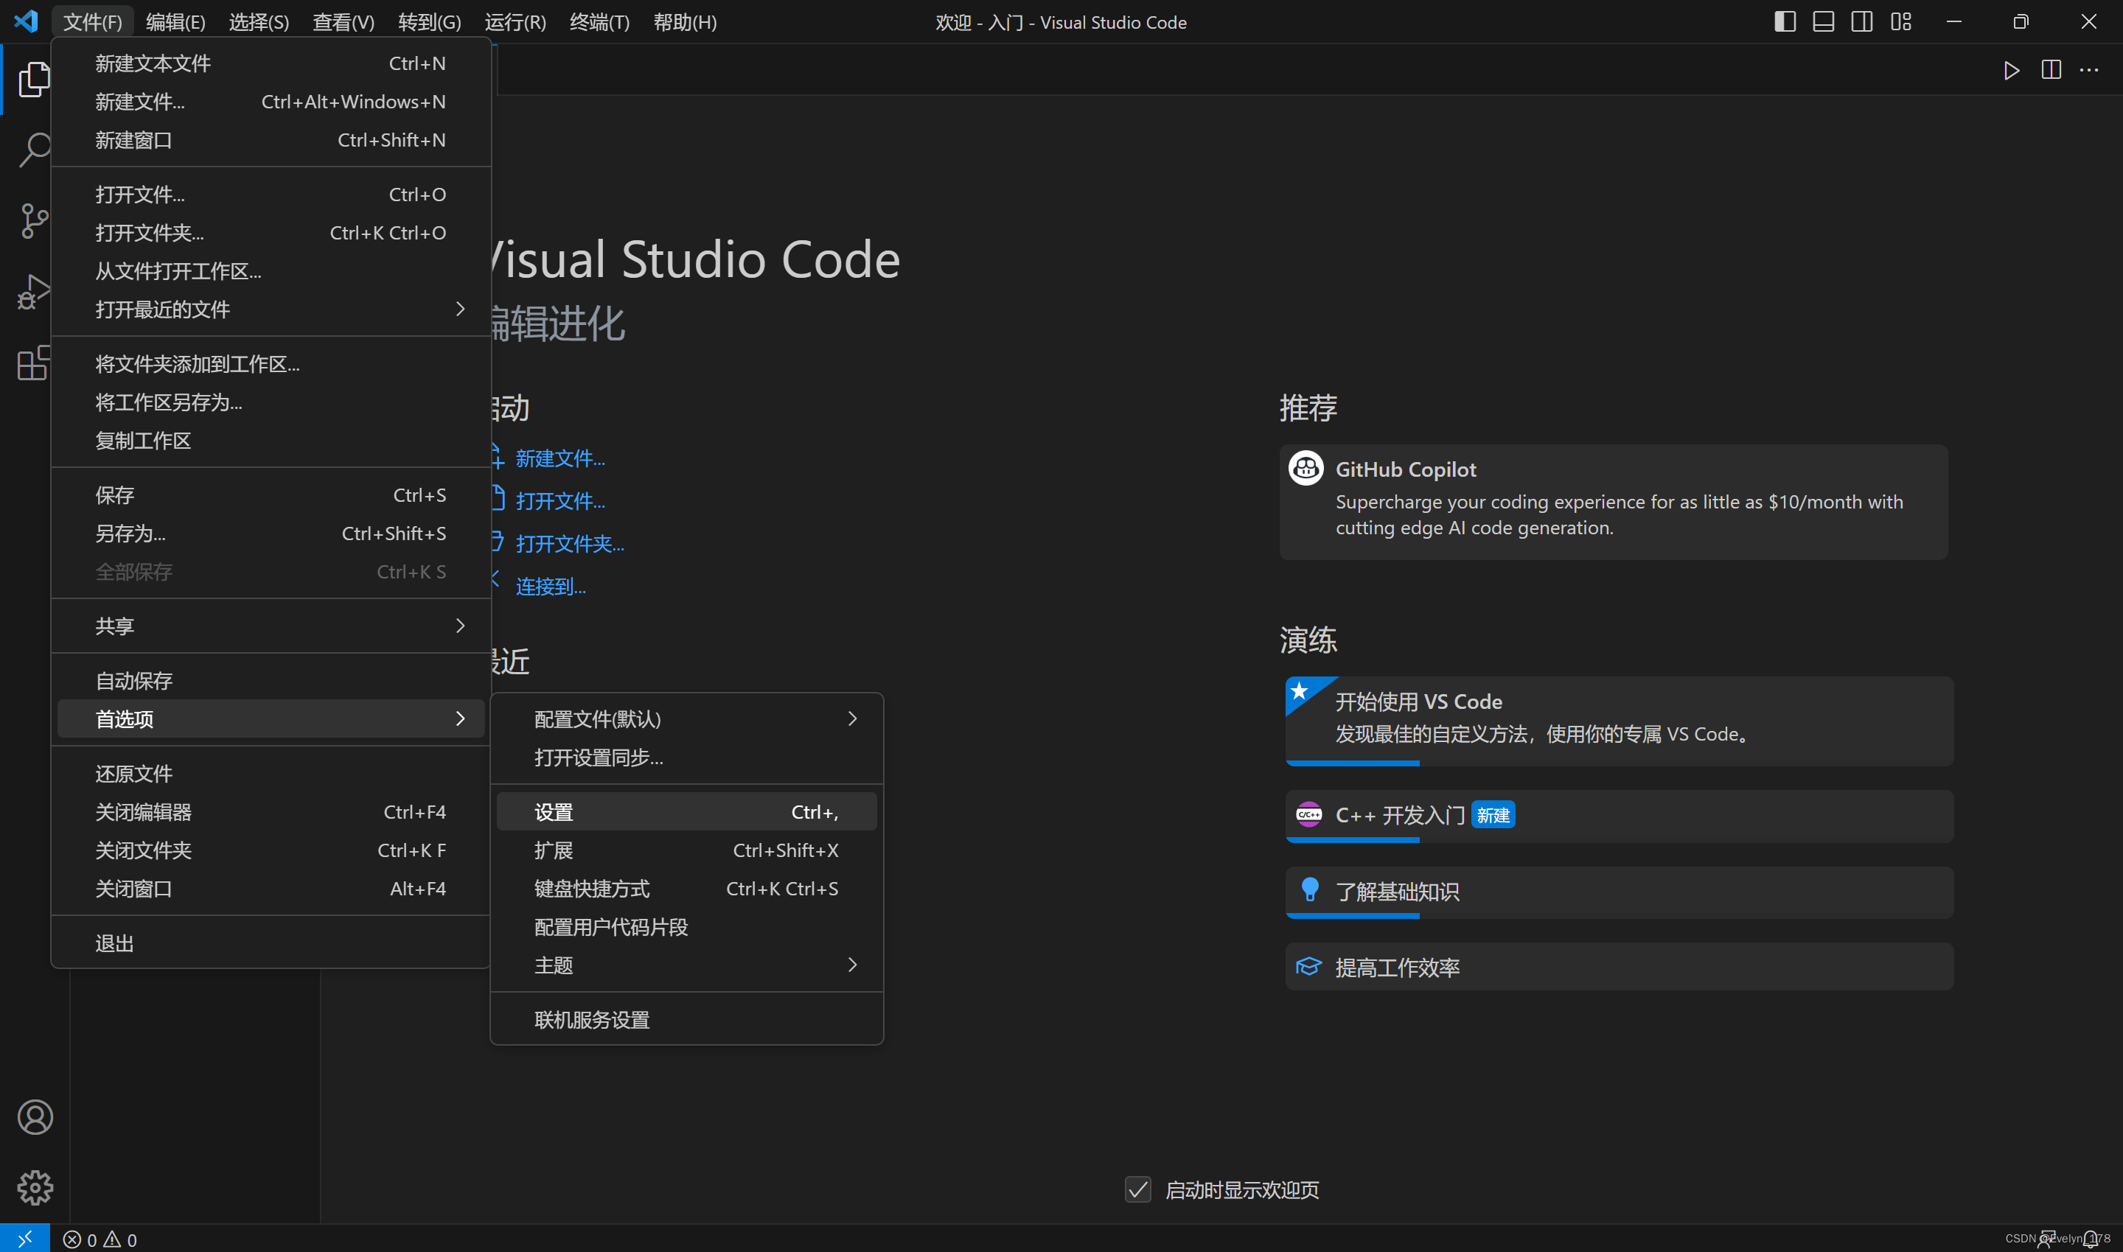Click the Manage gear icon in sidebar
Image resolution: width=2123 pixels, height=1252 pixels.
[x=35, y=1188]
